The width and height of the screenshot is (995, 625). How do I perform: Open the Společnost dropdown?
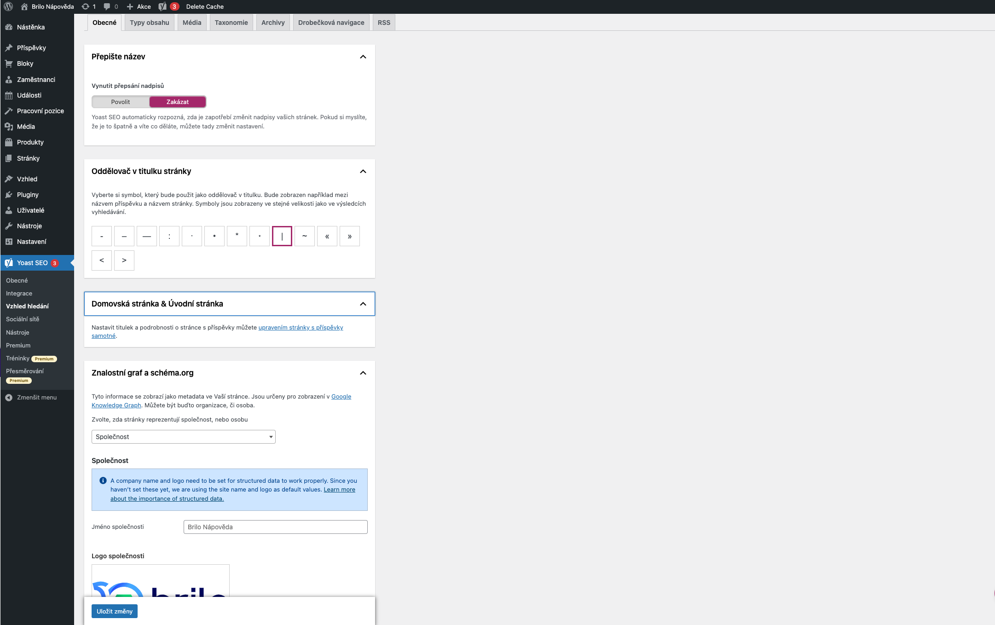[x=183, y=437]
